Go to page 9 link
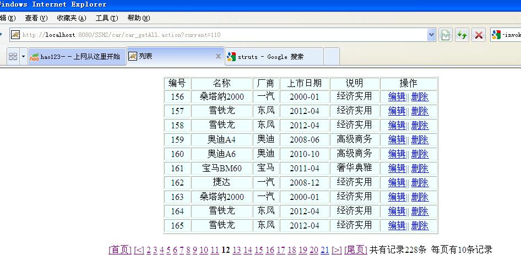521x255 pixels. coord(195,250)
